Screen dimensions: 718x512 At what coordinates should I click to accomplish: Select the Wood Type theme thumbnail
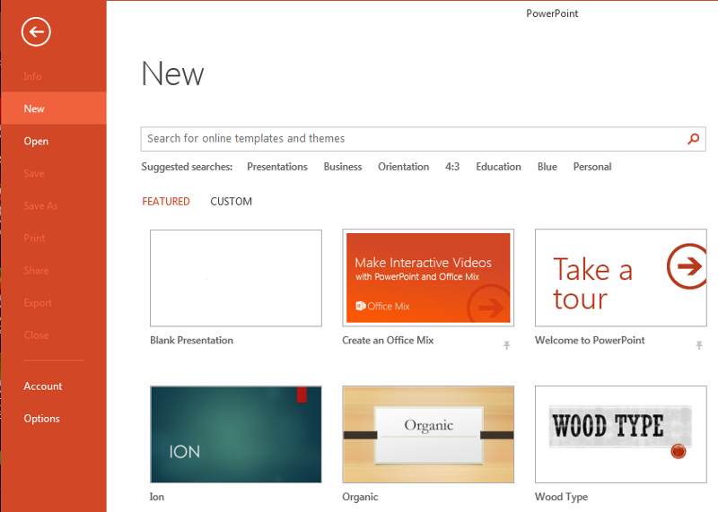[x=626, y=434]
